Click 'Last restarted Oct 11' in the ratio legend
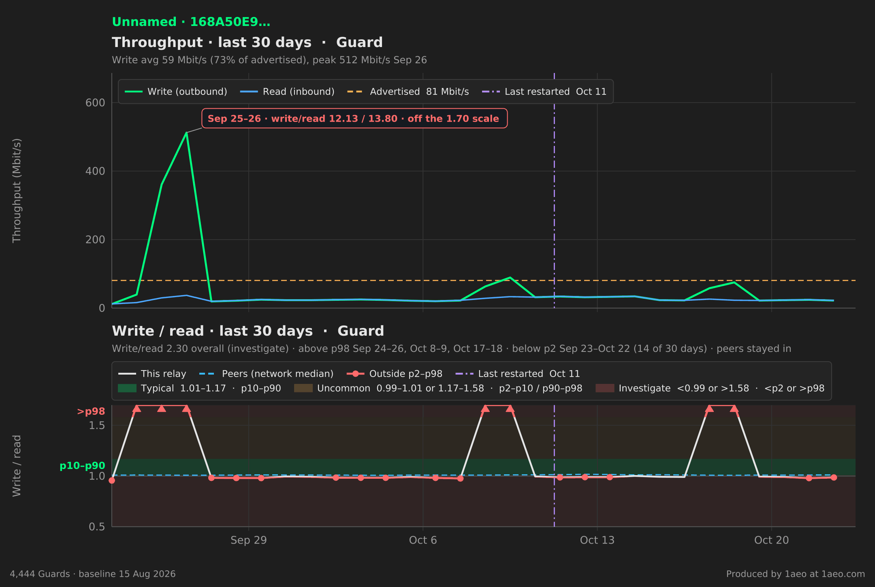 [x=518, y=374]
